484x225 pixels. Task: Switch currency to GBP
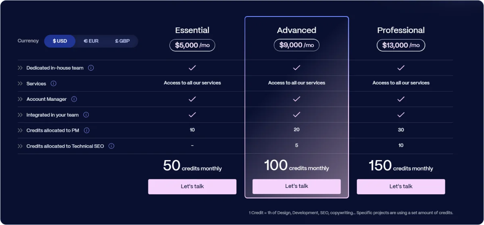coord(122,41)
